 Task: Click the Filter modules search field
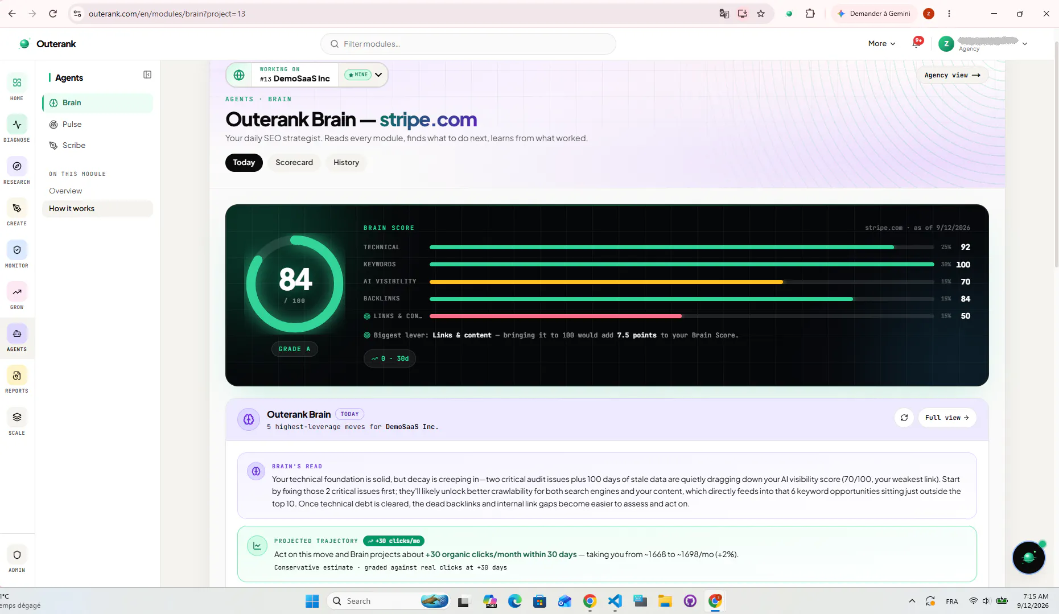(x=468, y=44)
